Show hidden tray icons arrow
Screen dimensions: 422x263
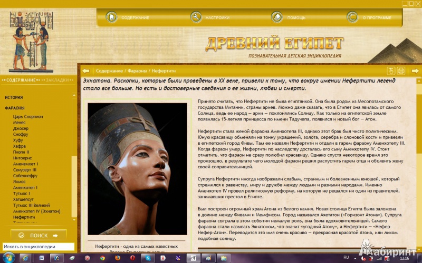(354, 259)
